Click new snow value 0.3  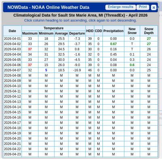[132, 60]
